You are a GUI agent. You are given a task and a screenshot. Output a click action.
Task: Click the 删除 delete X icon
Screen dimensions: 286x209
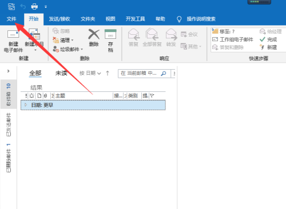(94, 34)
